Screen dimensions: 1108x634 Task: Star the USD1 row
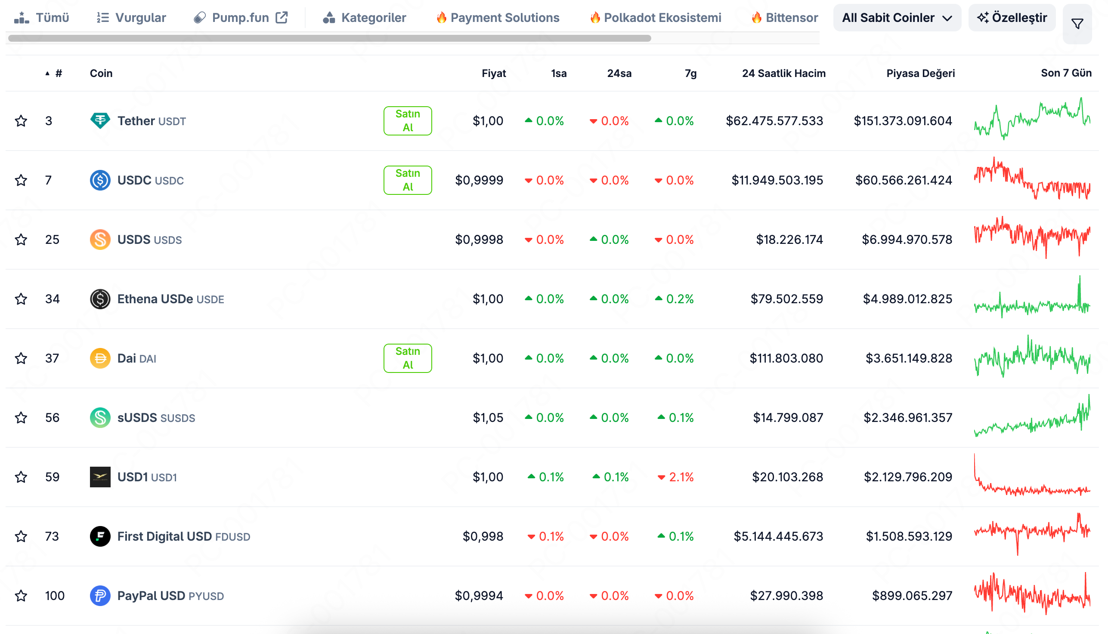[x=21, y=477]
